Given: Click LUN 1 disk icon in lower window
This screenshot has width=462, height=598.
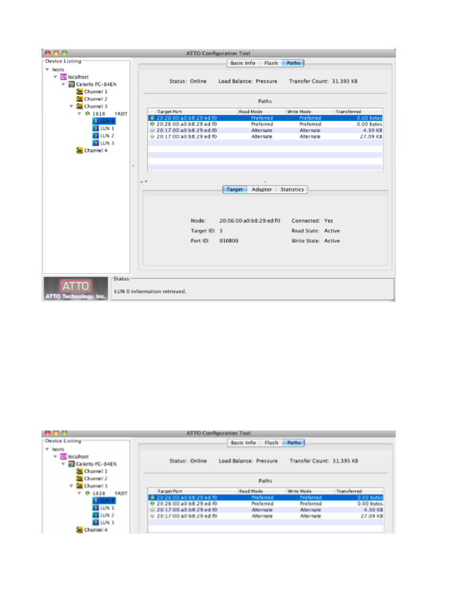Looking at the screenshot, I should coord(96,508).
